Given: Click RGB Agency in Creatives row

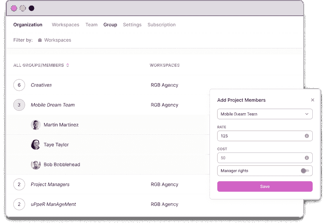Looking at the screenshot, I should 164,85.
